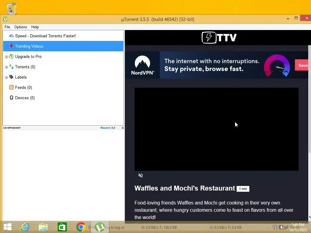Screen dimensions: 311x233
Task: Open the Help menu
Action: 35,27
